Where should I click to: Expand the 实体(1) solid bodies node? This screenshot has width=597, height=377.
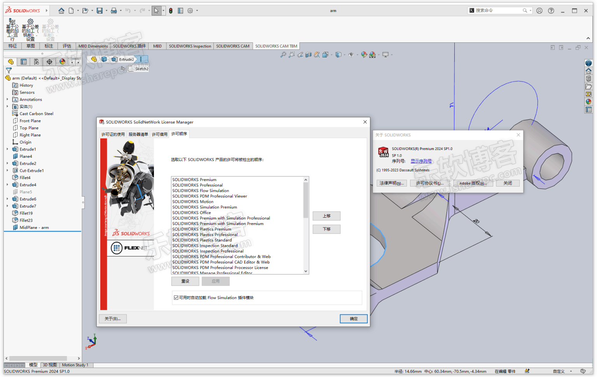7,106
